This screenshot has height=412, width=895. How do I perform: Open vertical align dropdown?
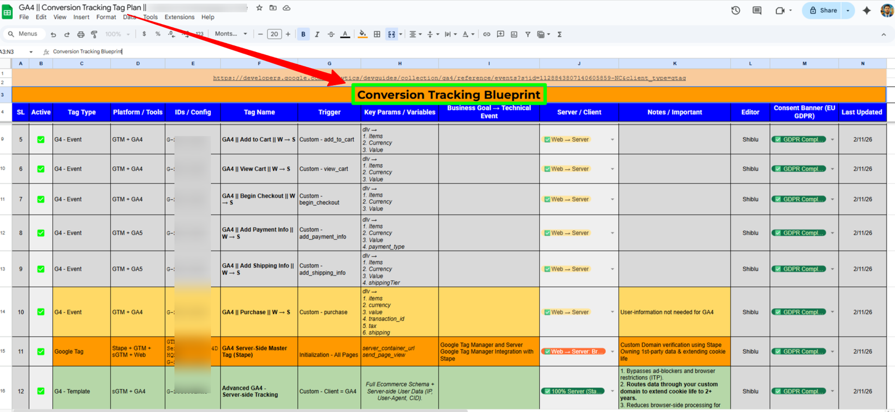coord(433,34)
